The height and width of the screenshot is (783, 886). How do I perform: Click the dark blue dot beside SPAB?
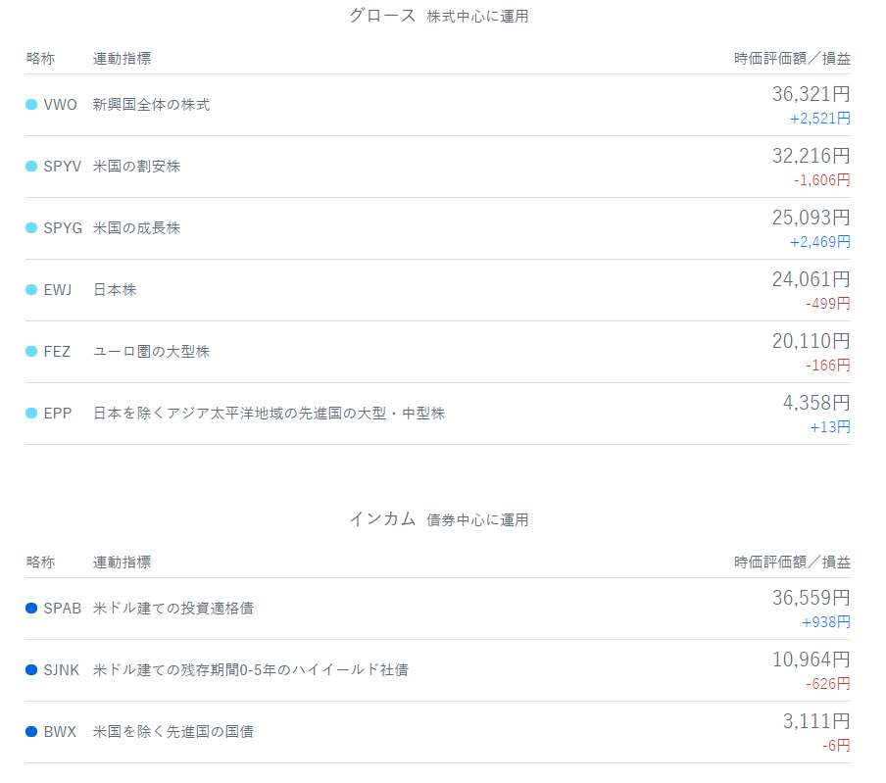(31, 609)
